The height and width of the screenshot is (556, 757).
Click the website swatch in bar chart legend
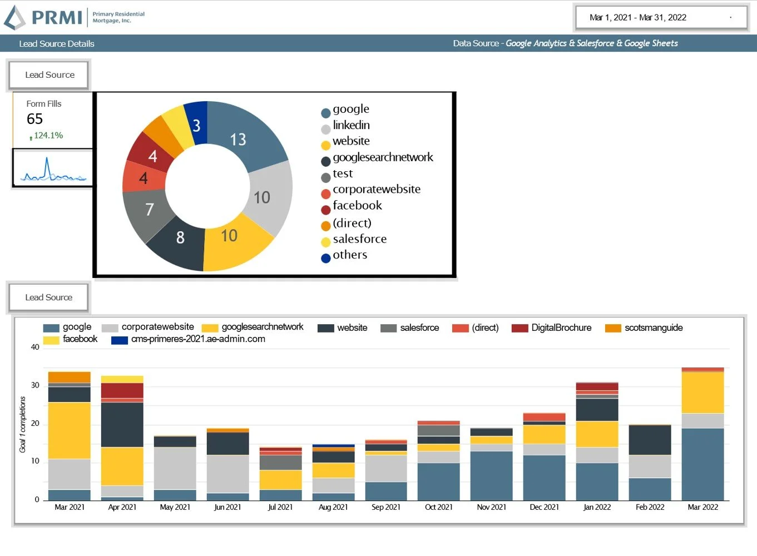tap(326, 328)
